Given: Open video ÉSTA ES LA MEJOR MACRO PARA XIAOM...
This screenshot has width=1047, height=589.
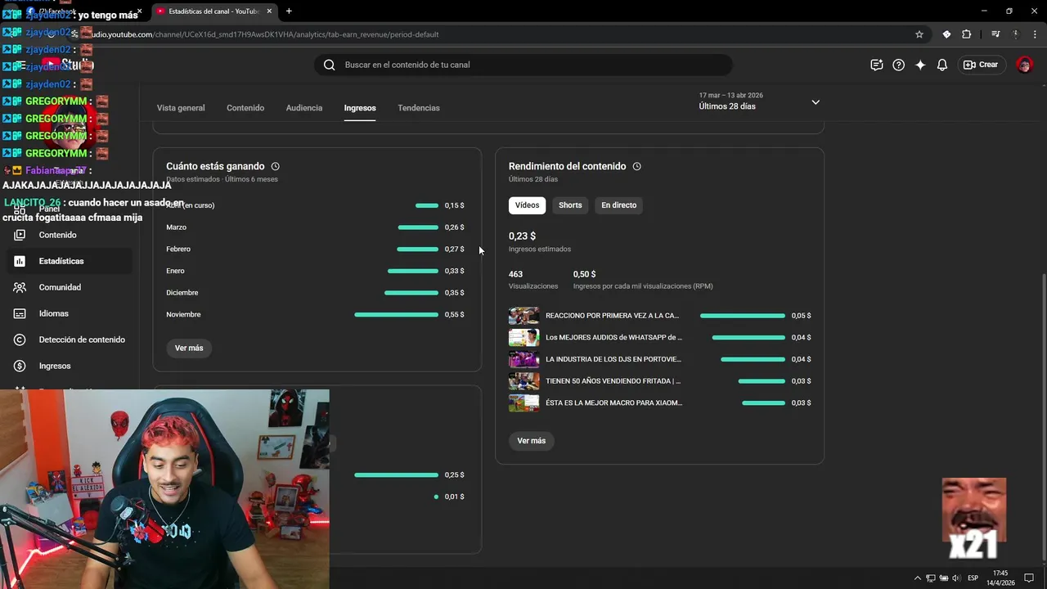Looking at the screenshot, I should [613, 402].
